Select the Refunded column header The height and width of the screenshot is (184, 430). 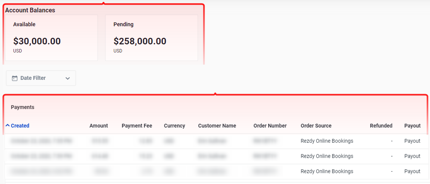pos(381,126)
